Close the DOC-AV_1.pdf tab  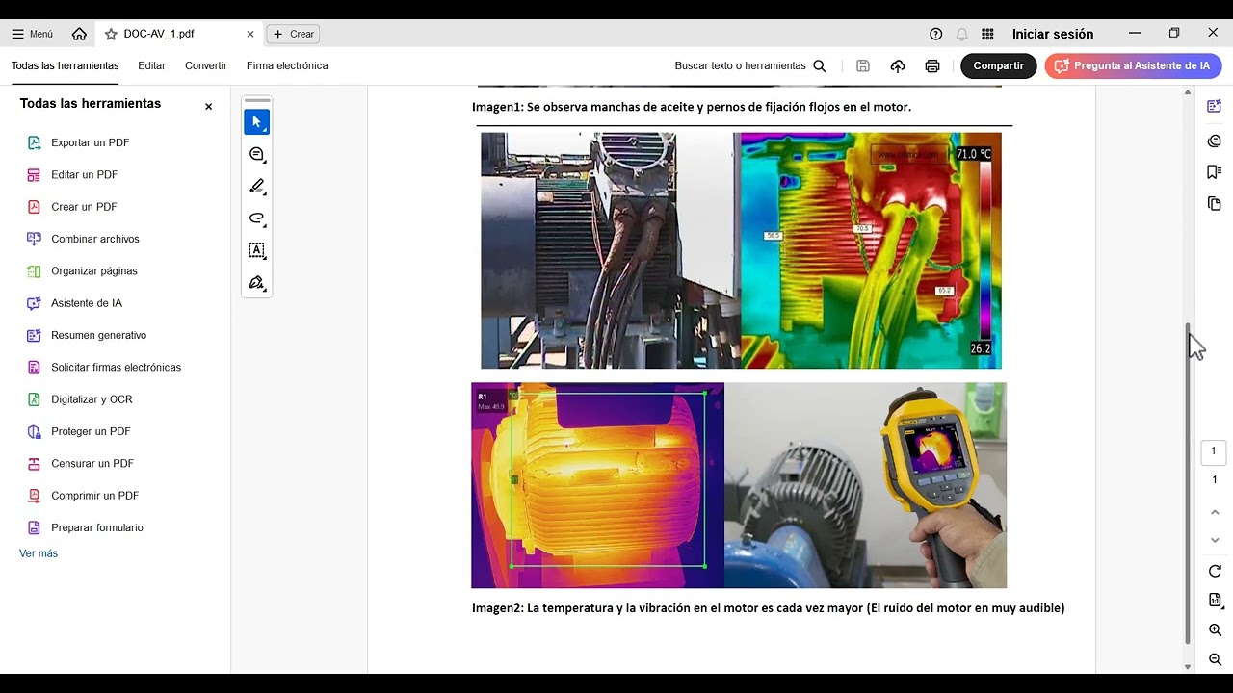250,34
